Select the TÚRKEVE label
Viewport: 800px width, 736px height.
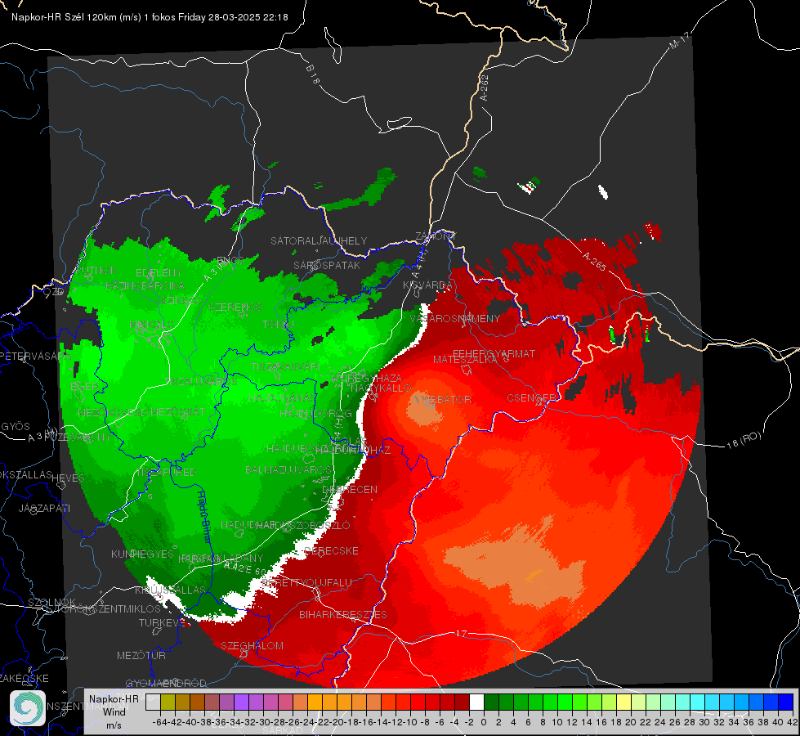click(x=163, y=622)
